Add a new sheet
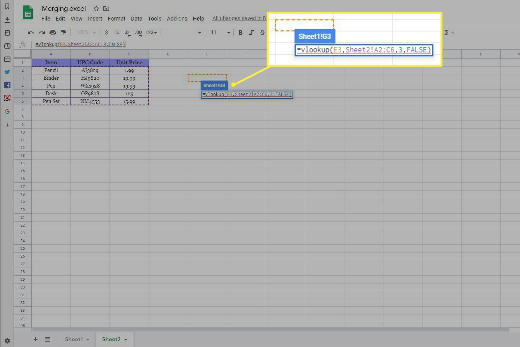 coord(35,339)
